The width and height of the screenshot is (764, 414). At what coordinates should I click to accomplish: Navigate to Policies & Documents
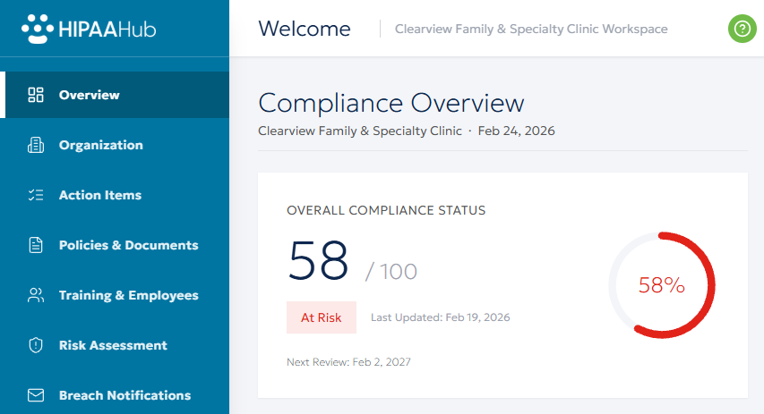pos(128,245)
